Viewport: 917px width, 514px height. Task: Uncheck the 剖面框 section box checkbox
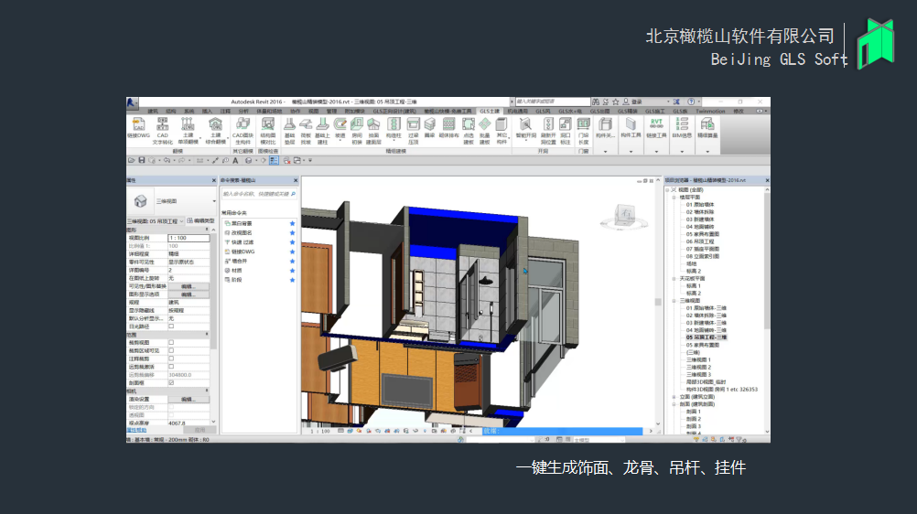click(171, 383)
